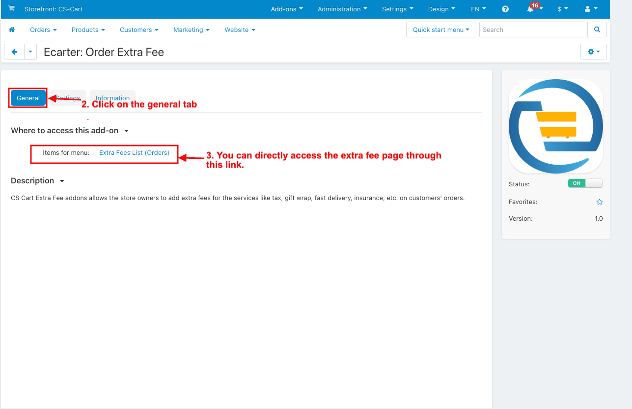
Task: Switch to the Information tab
Action: [112, 98]
